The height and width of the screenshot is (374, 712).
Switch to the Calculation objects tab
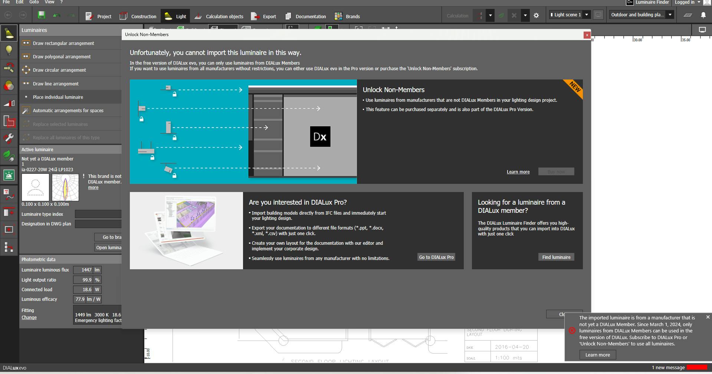[219, 16]
